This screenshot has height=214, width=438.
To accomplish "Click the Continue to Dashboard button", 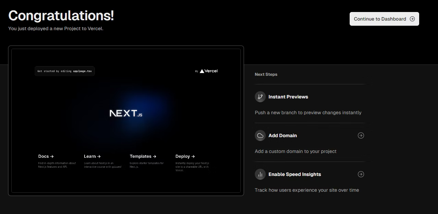I will click(380, 19).
